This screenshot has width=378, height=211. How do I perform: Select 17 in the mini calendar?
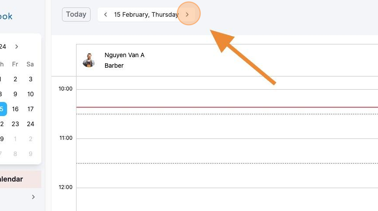[x=30, y=109]
